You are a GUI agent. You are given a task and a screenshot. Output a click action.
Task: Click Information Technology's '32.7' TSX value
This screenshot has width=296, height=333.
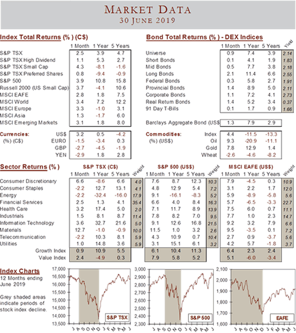tap(100, 223)
